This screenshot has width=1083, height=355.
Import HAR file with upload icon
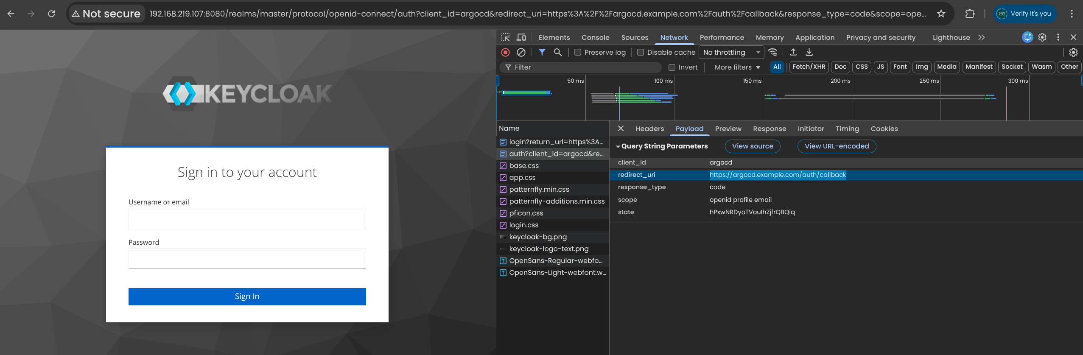coord(793,52)
